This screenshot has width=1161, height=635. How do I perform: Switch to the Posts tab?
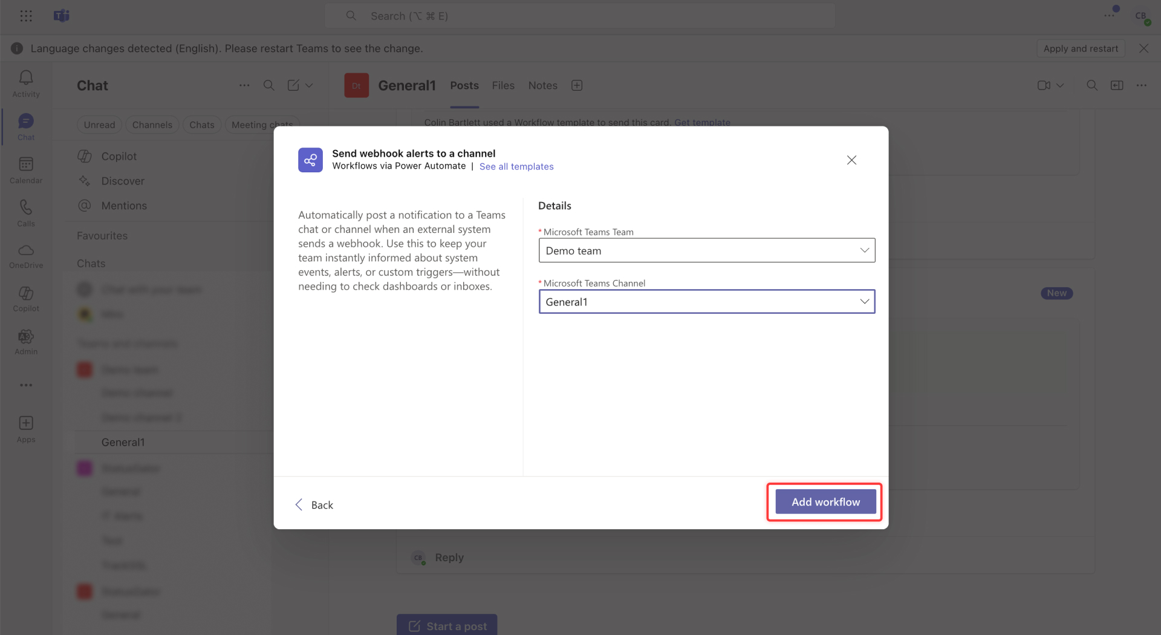coord(464,85)
